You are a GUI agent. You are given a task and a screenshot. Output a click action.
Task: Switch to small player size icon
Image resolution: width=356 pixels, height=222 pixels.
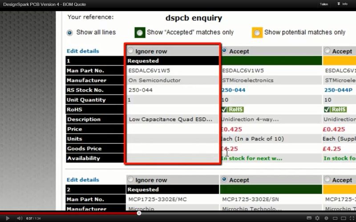[x=335, y=218]
